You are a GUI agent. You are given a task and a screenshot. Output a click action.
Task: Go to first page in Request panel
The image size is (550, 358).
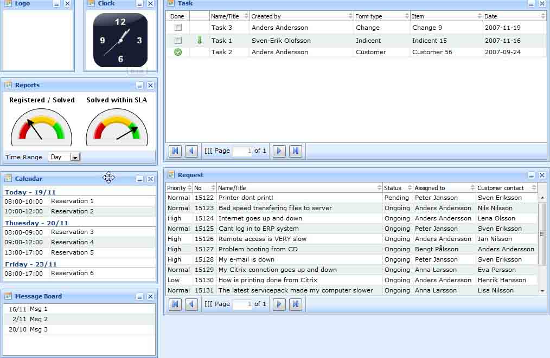(175, 304)
